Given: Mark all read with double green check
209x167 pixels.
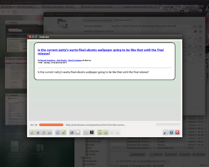Looking at the screenshot, I should click(64, 132).
